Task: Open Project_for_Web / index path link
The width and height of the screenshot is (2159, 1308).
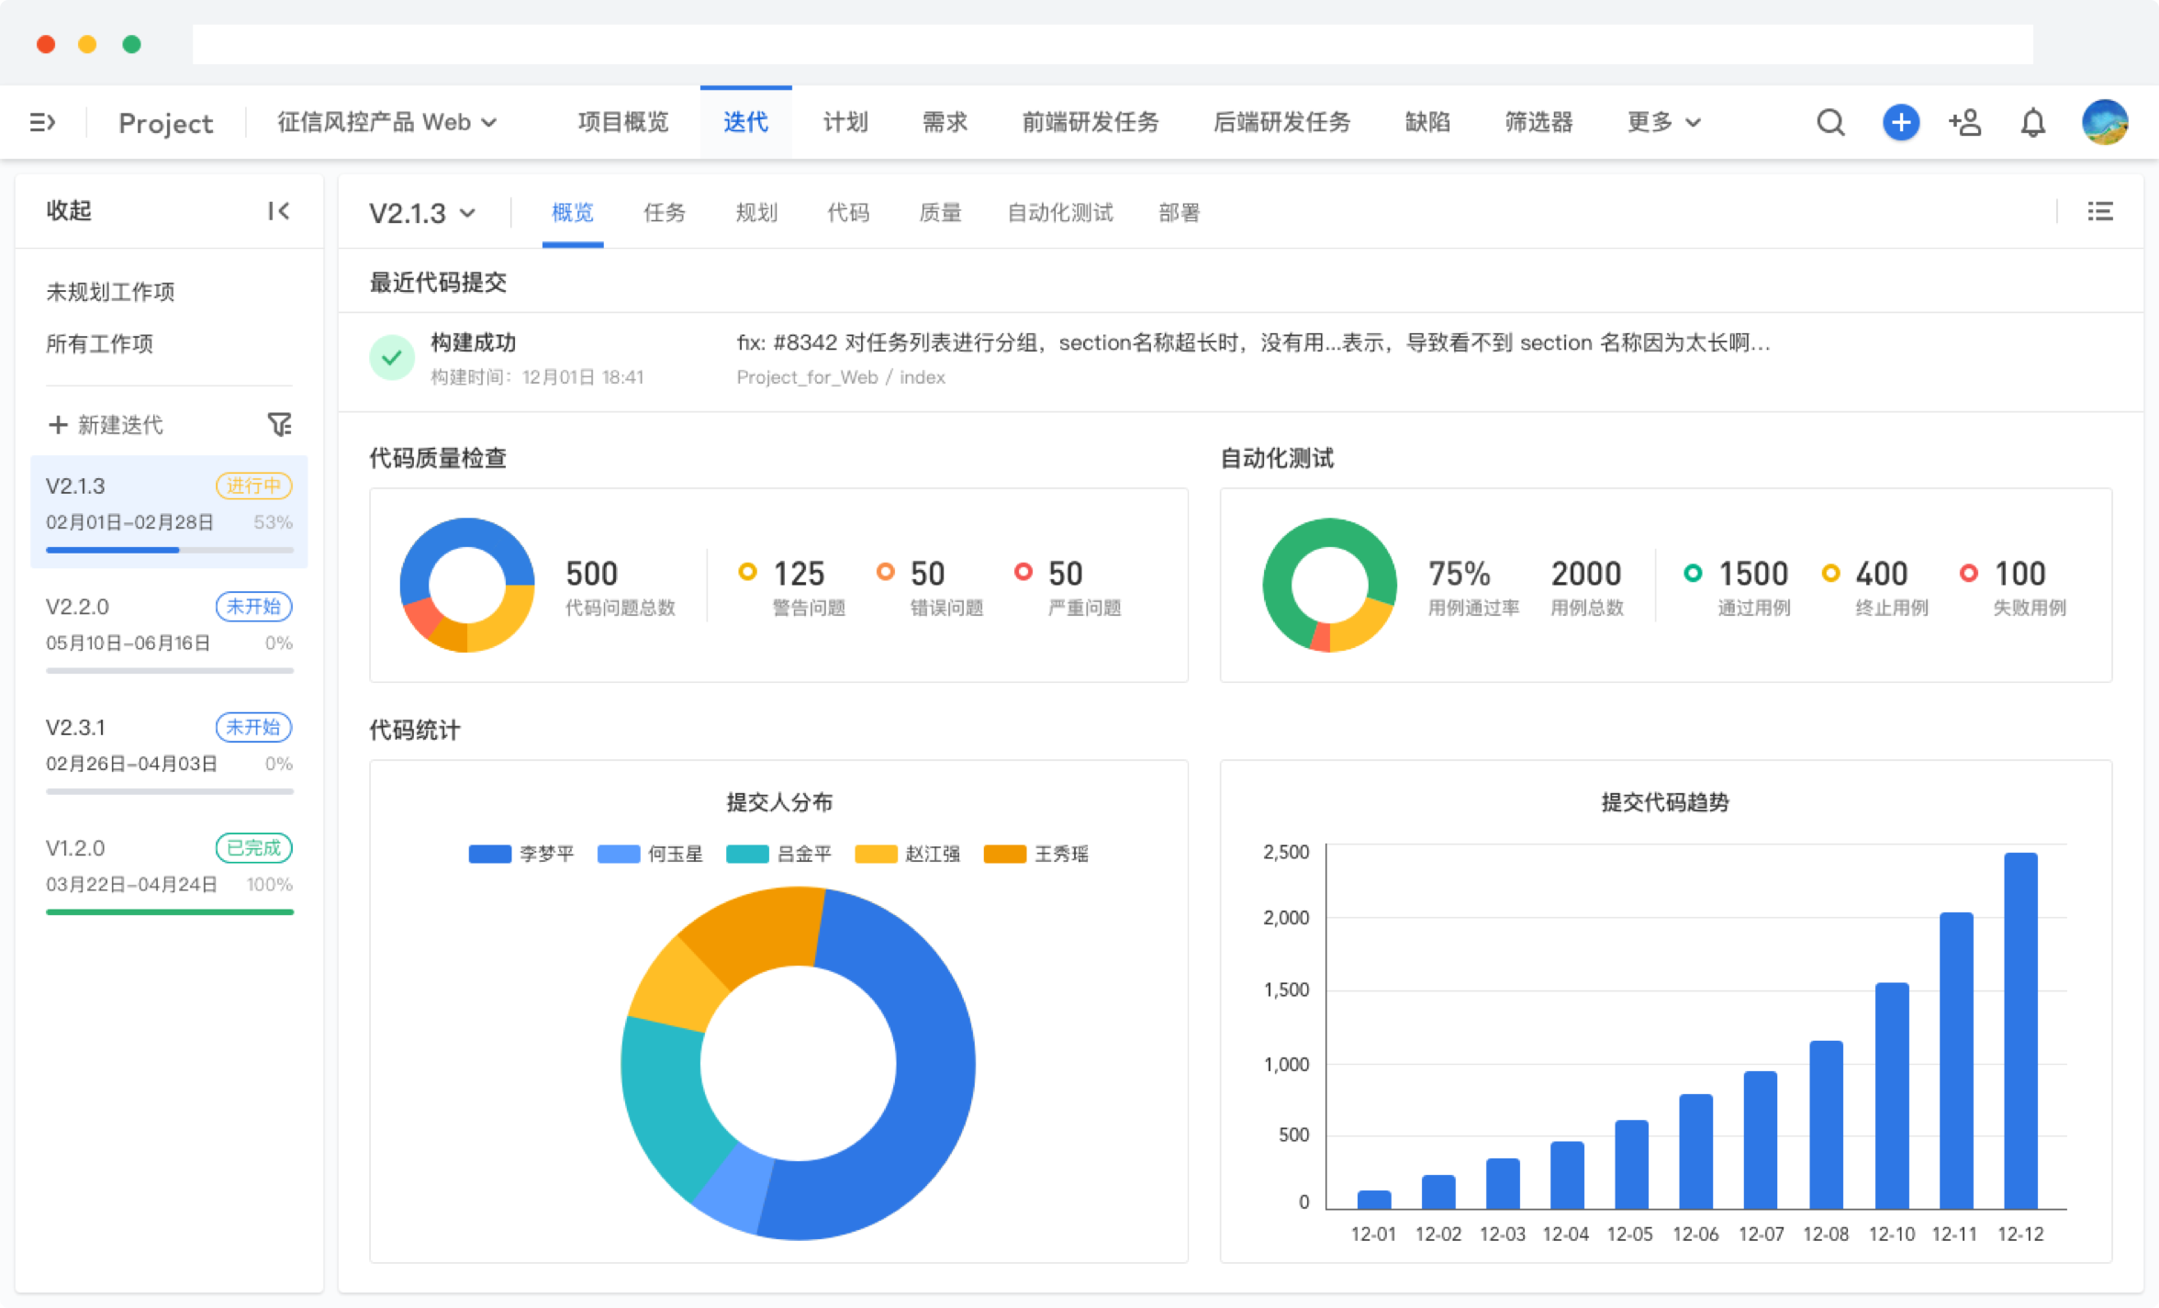Action: tap(840, 377)
